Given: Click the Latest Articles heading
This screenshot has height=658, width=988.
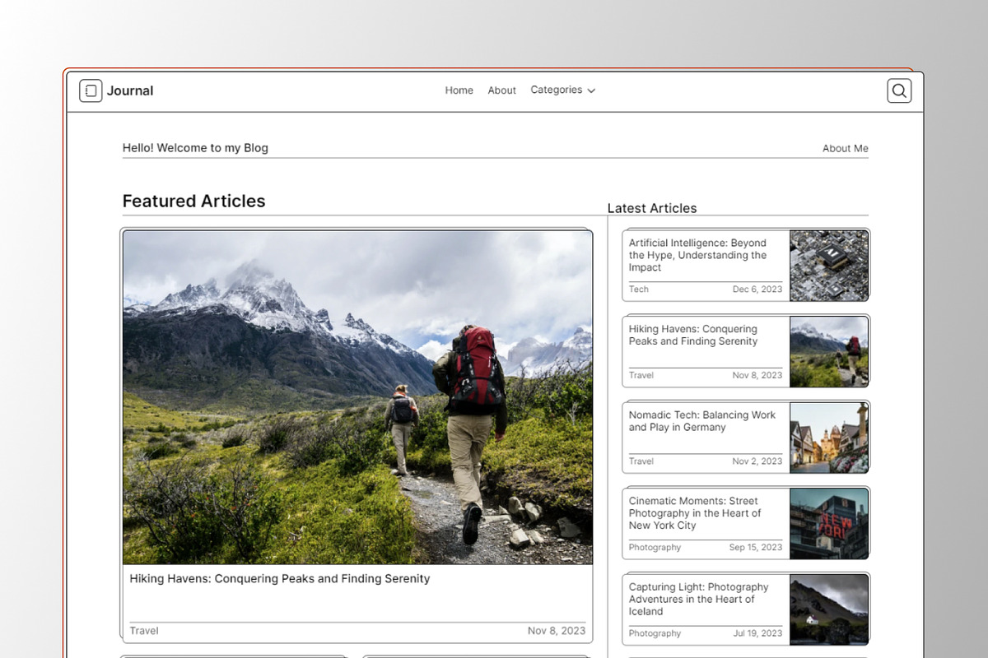Looking at the screenshot, I should click(x=652, y=208).
